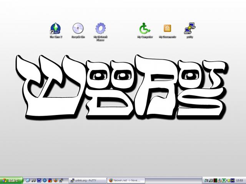Click the blue round Quick Launch icon

click(x=45, y=181)
